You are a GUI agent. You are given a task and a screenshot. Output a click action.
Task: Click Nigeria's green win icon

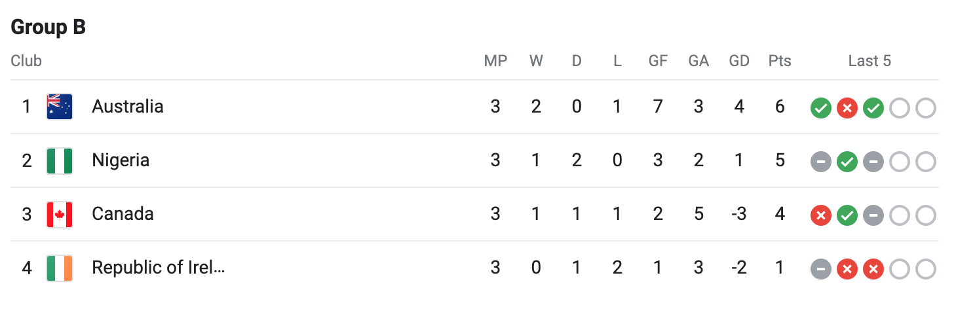click(x=847, y=162)
